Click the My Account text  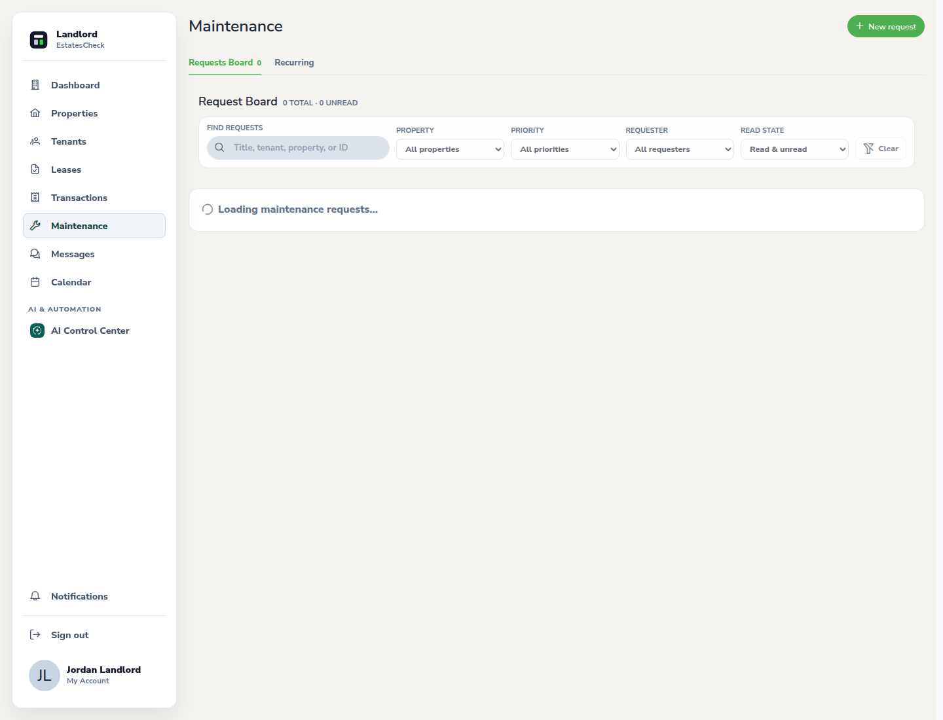[88, 681]
